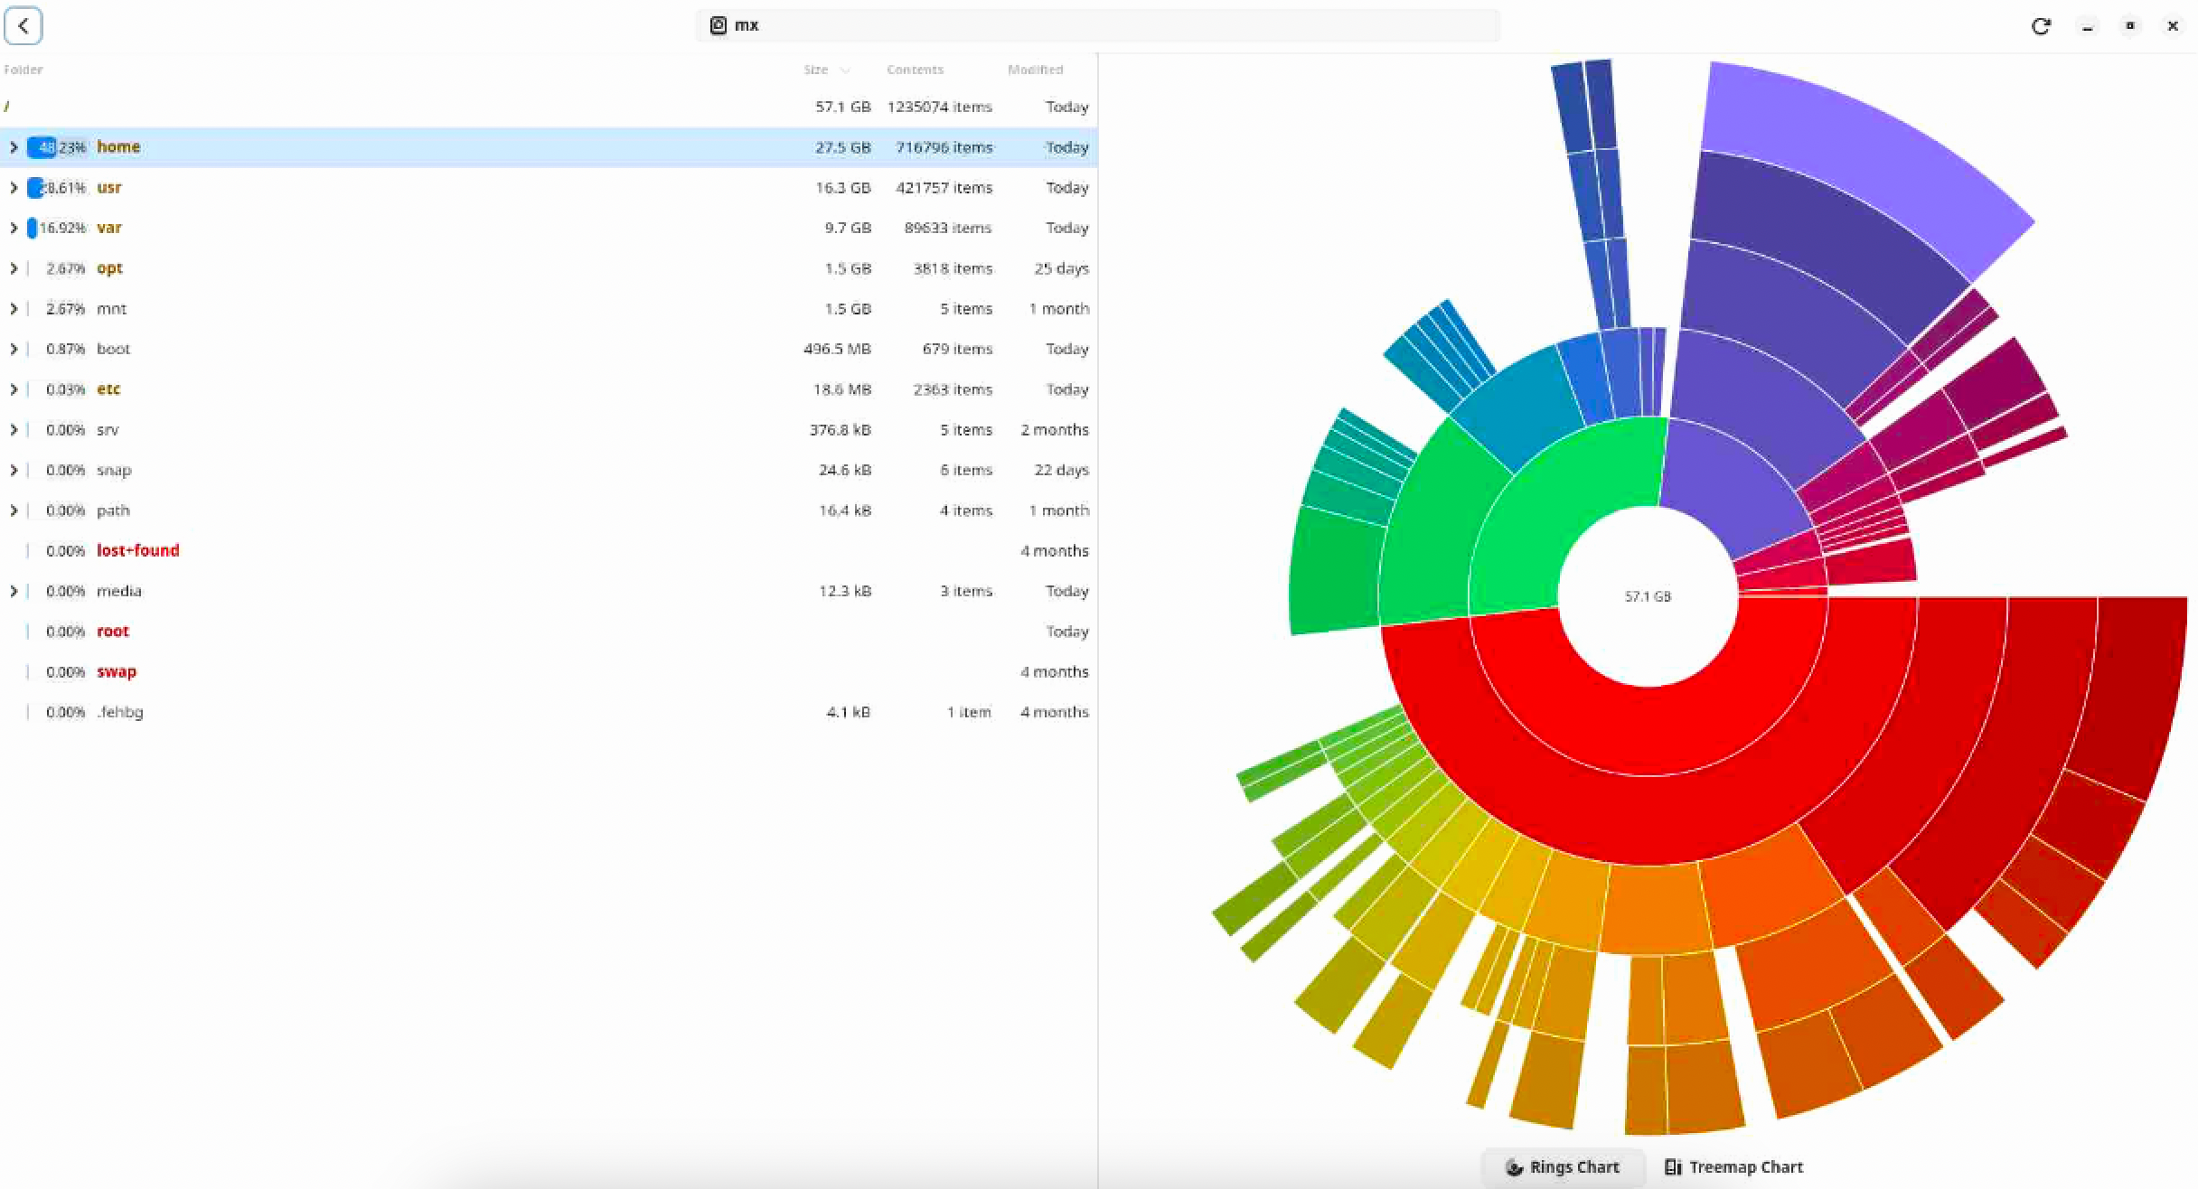
Task: Expand the media folder chevron
Action: pos(14,591)
